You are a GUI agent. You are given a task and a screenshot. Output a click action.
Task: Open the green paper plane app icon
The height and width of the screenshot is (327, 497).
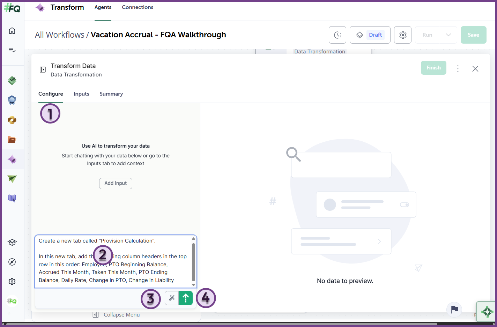(x=12, y=179)
